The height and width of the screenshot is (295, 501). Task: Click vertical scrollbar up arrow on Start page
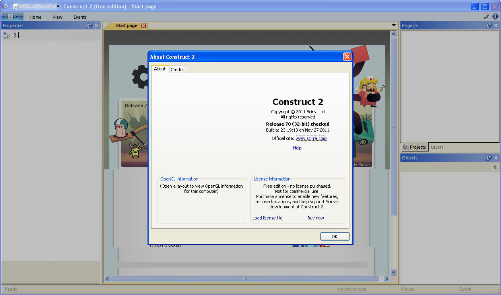[394, 34]
